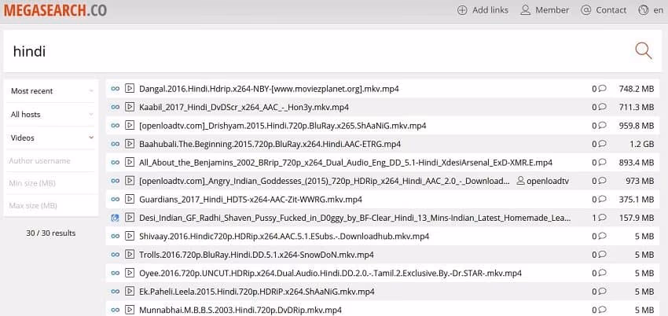Click the link icon for the Trolls row
Screen dimensions: 668x316
[115, 254]
